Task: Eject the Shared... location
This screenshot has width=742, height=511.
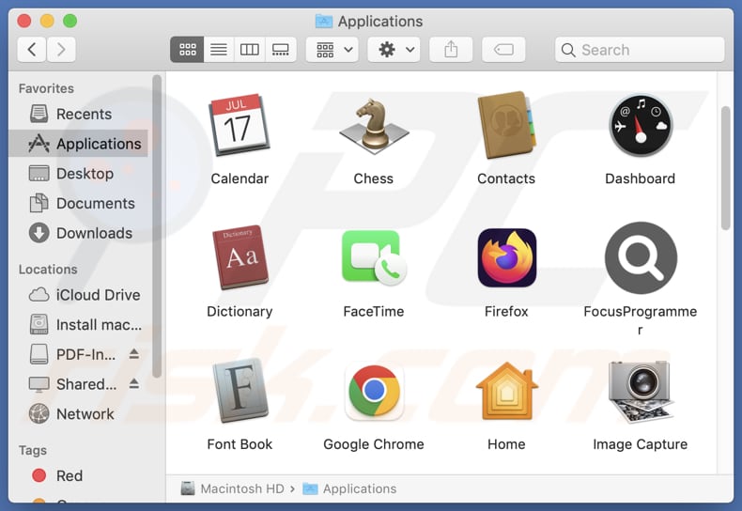Action: coord(134,384)
